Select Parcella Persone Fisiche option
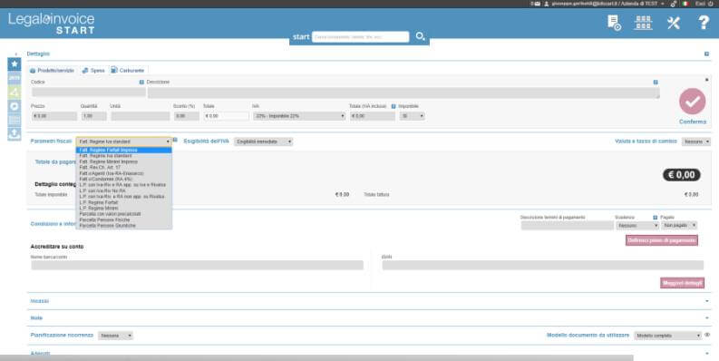 124,220
